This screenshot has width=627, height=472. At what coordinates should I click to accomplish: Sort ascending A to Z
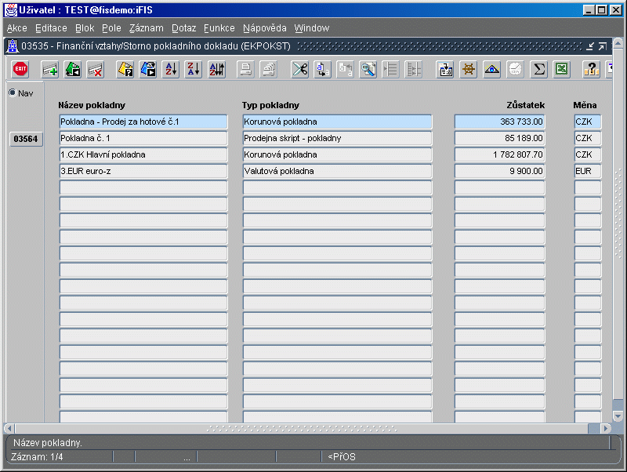[x=170, y=69]
